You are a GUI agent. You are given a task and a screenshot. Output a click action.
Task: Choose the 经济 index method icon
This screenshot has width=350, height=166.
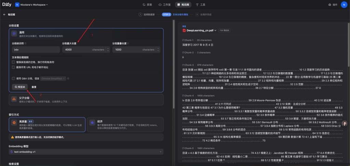pos(92,122)
